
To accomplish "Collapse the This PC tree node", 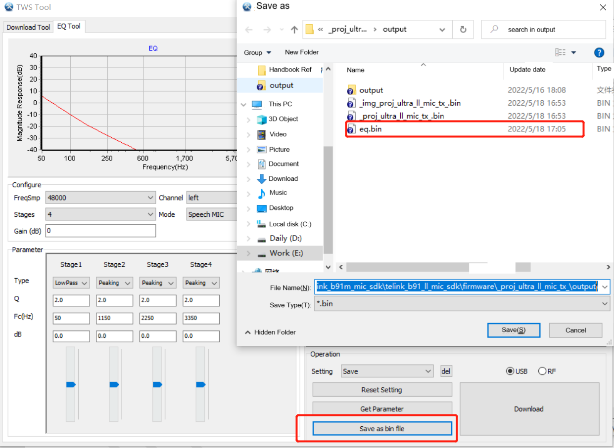I will (243, 104).
